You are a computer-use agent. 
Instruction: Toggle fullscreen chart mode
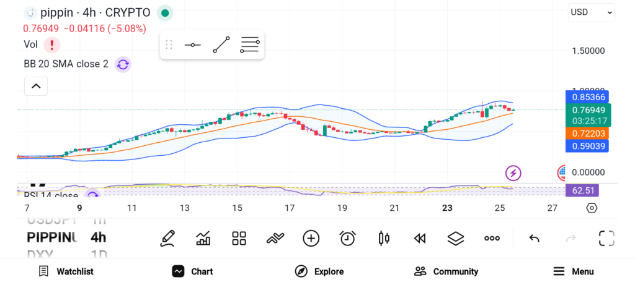point(606,238)
